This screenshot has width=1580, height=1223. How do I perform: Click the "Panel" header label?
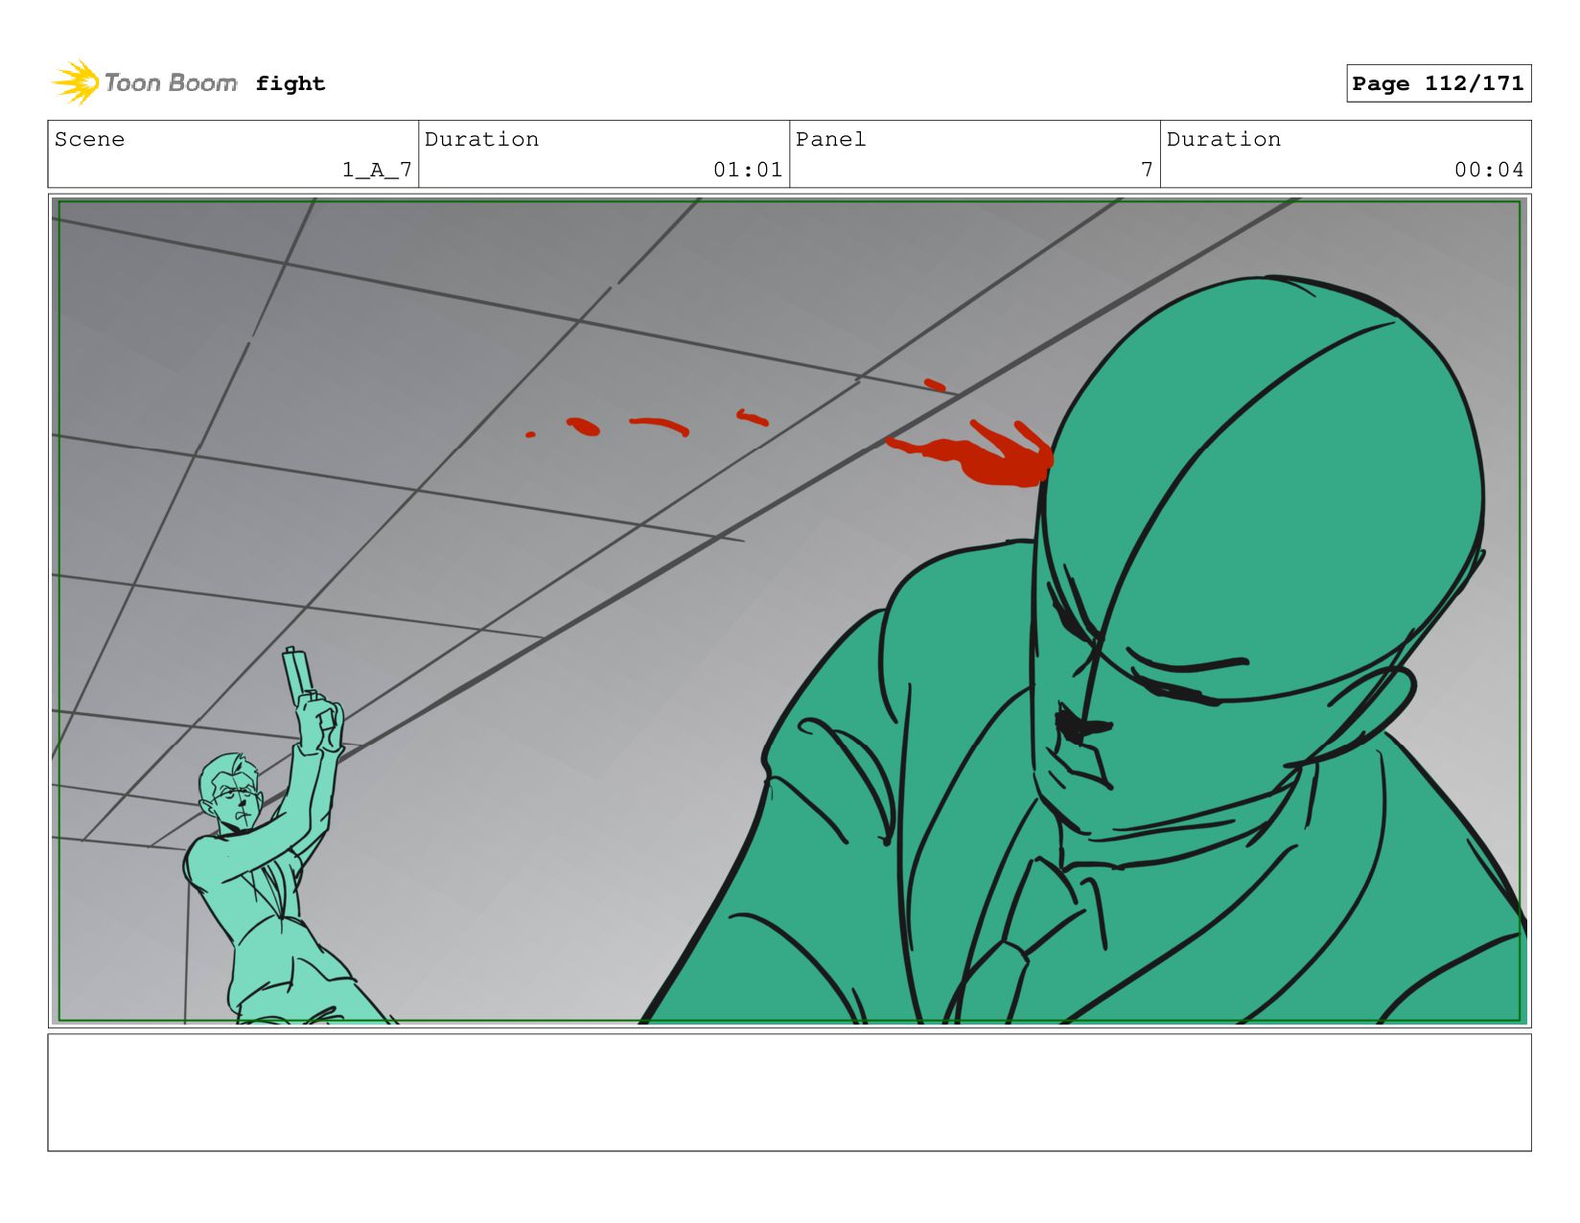[x=830, y=139]
